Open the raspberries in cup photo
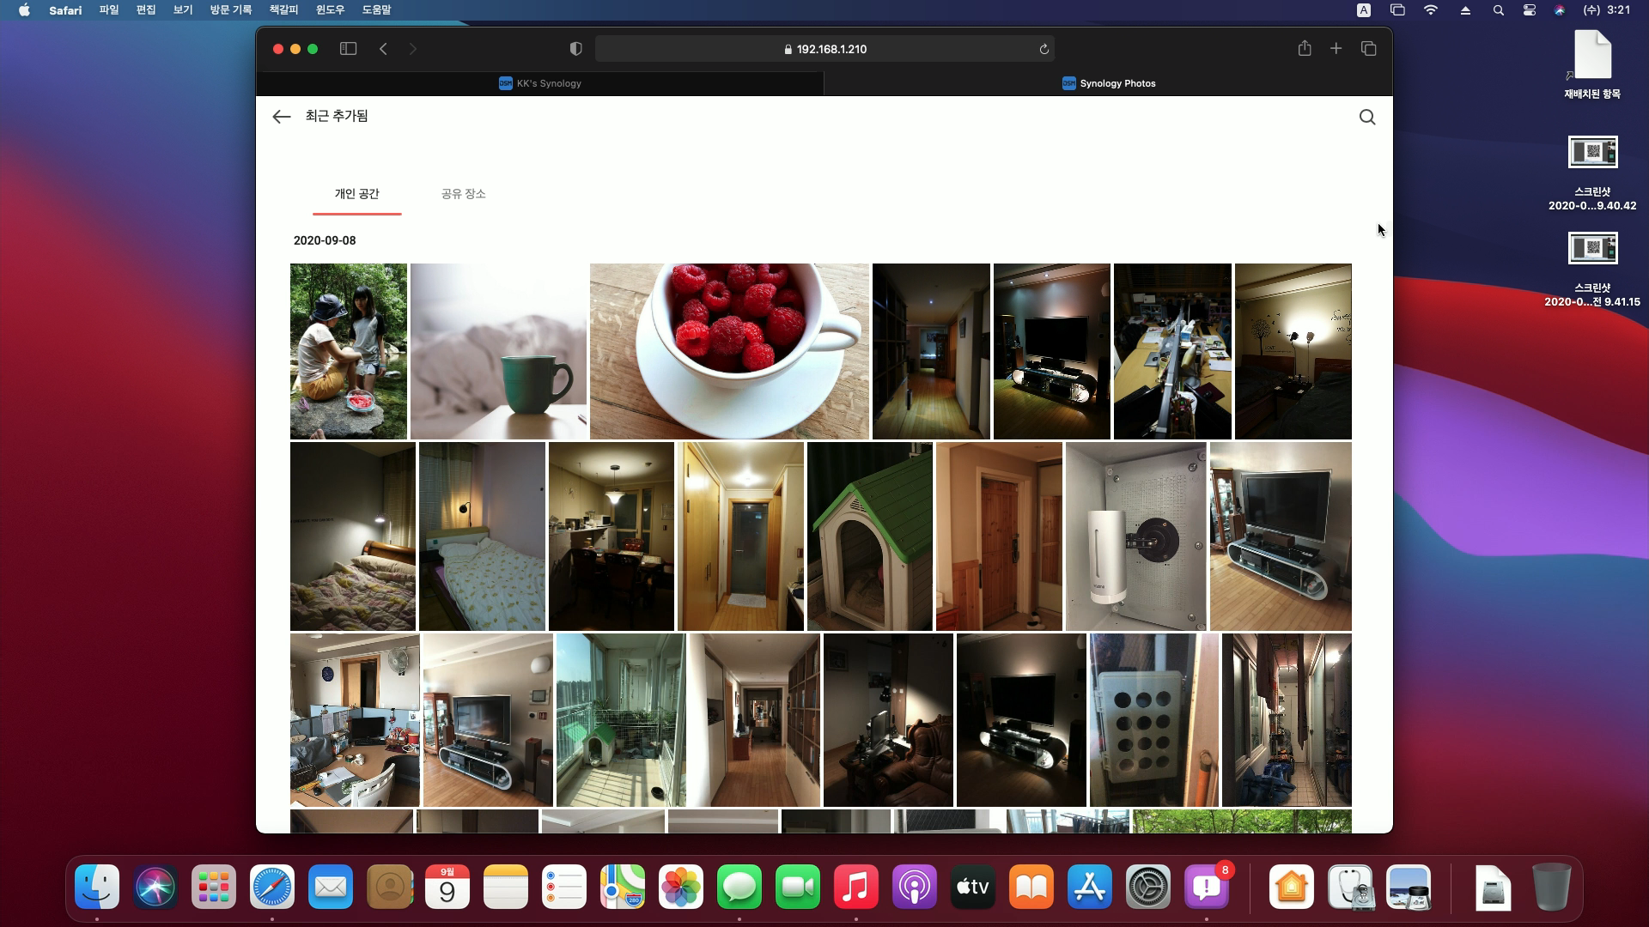 729,351
